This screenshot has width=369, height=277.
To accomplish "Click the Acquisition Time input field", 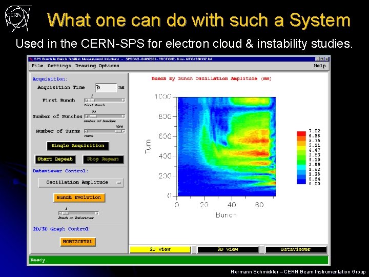I will pyautogui.click(x=106, y=88).
